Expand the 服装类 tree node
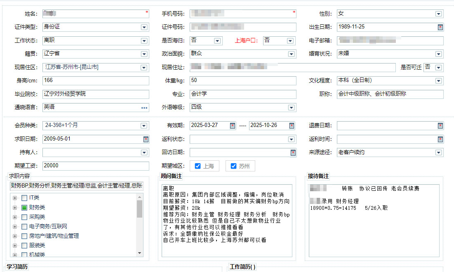This screenshot has width=454, height=272. pos(15,246)
